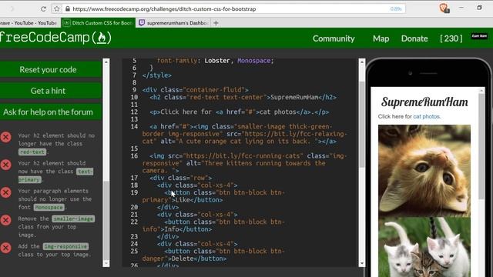Click instructions panel scrollbar up arrow
Image resolution: width=493 pixels, height=277 pixels.
point(106,62)
